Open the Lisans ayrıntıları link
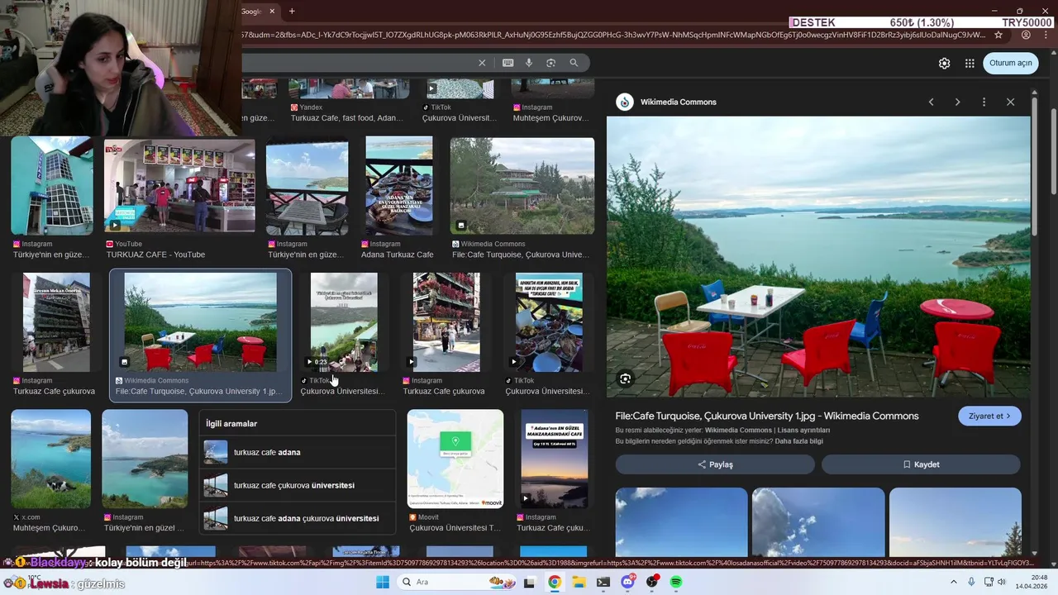This screenshot has width=1058, height=595. click(x=804, y=430)
